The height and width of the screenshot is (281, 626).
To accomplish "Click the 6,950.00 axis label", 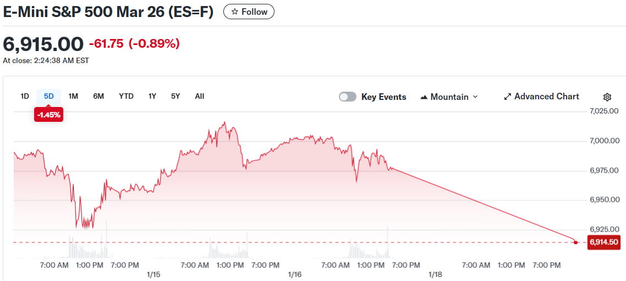I will pyautogui.click(x=604, y=200).
